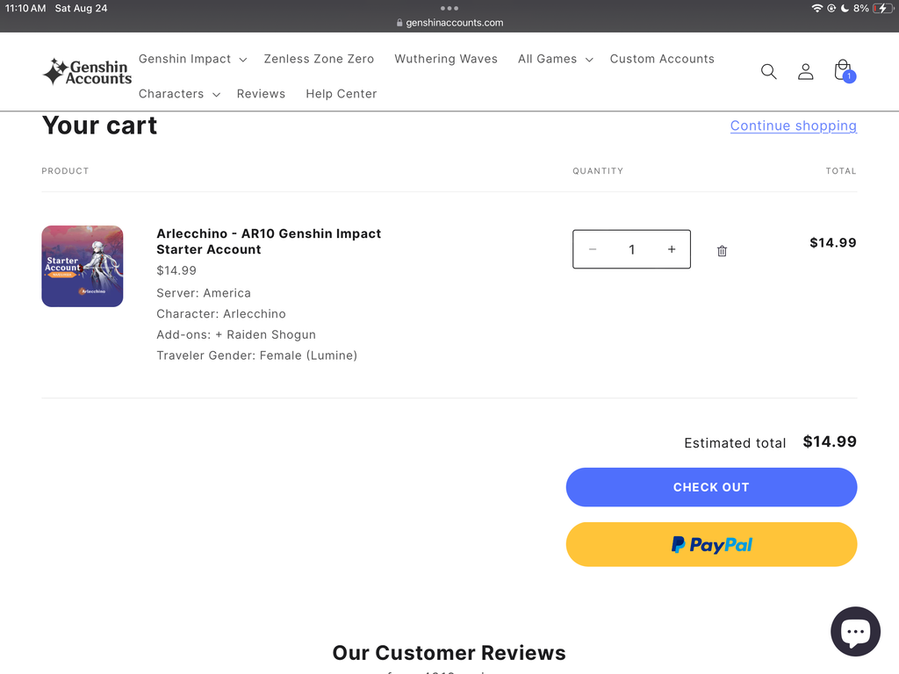The width and height of the screenshot is (899, 674).
Task: Pay with the yellow PayPal button
Action: click(711, 544)
